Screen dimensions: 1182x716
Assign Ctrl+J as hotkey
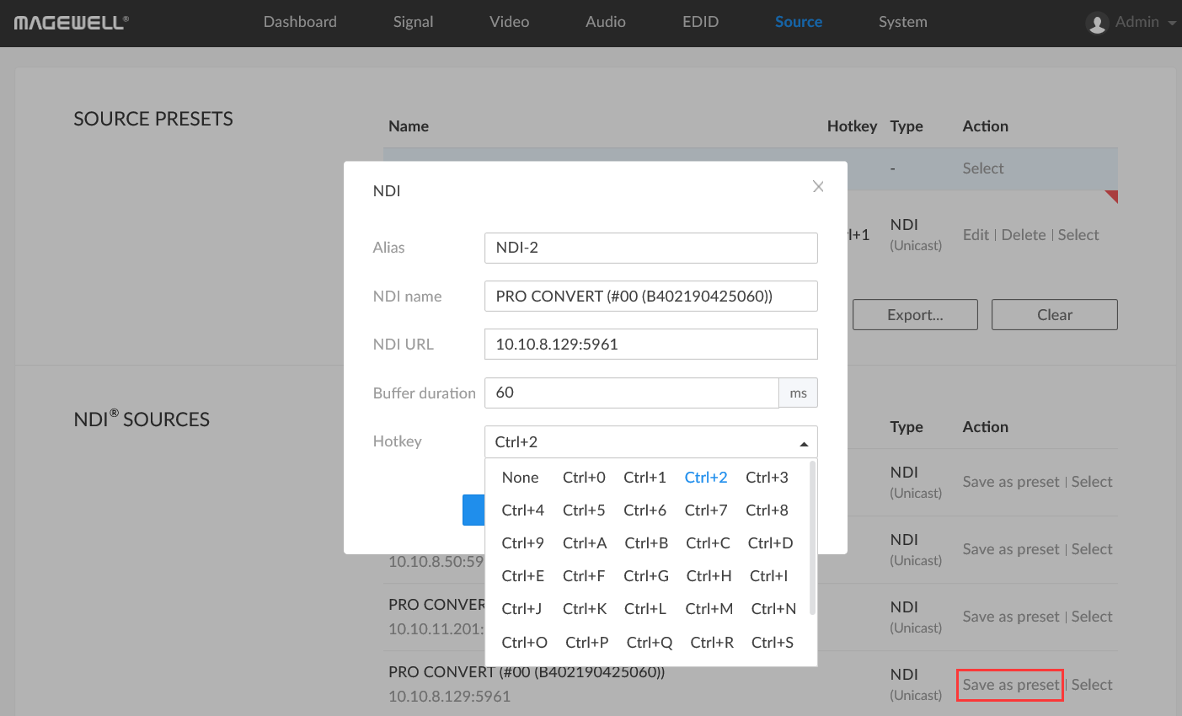coord(521,609)
